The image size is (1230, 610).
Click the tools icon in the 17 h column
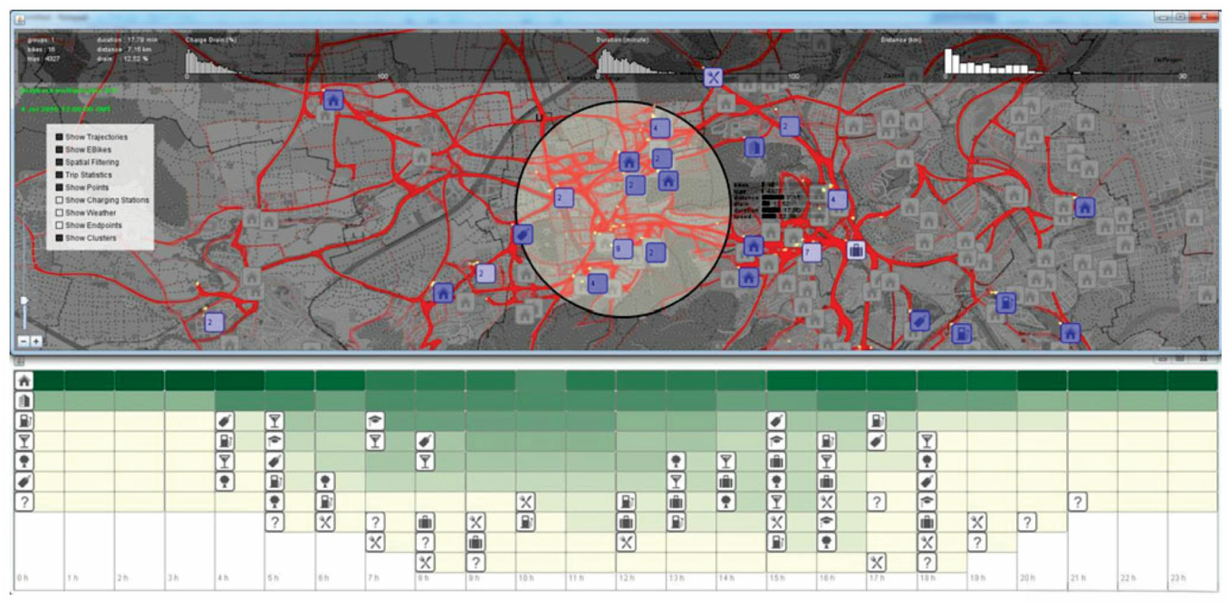click(x=876, y=562)
